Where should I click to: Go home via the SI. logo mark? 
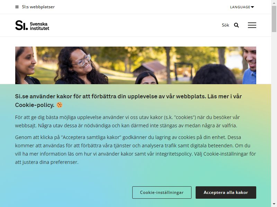click(x=21, y=25)
